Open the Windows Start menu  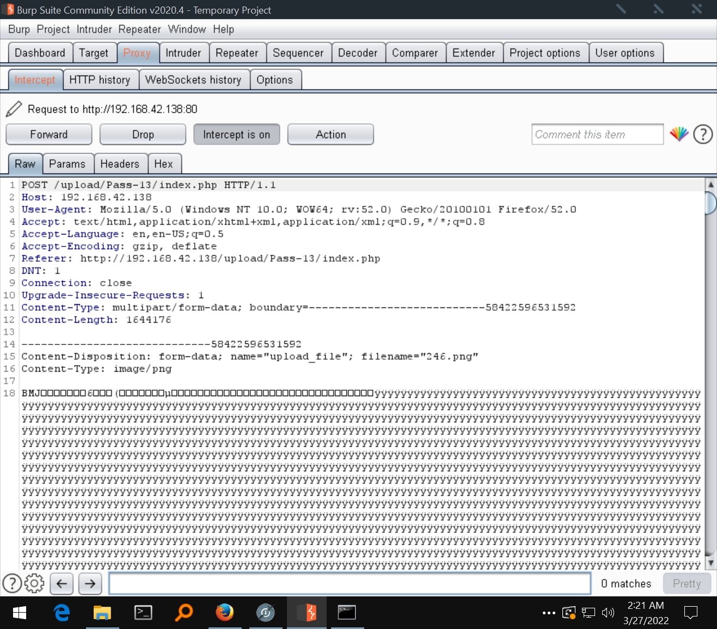(20, 613)
